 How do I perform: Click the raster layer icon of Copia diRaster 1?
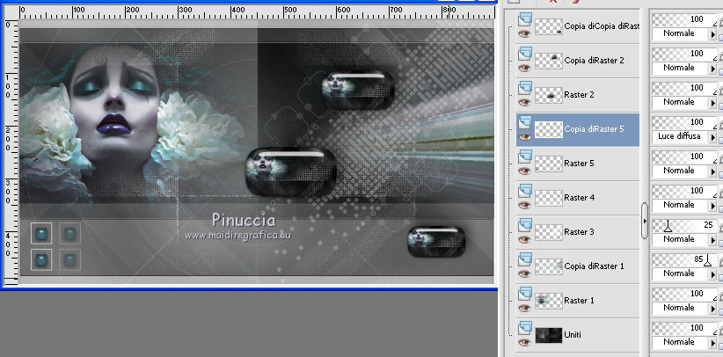click(x=525, y=259)
